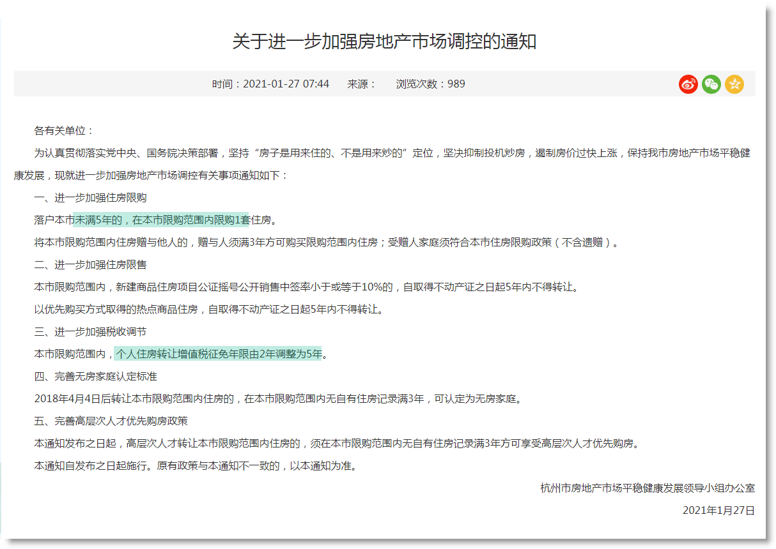This screenshot has height=549, width=776.
Task: Click the closing date 2021年1月27日
Action: pyautogui.click(x=719, y=511)
